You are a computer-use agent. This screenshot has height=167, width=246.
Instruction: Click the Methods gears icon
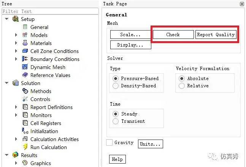[x=25, y=91]
